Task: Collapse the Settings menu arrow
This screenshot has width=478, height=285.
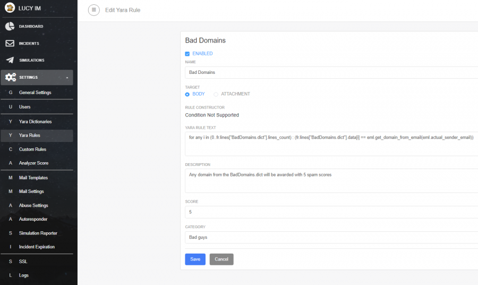Action: (x=67, y=78)
